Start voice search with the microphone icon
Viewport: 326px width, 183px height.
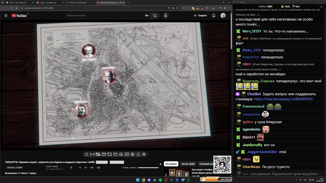166,16
